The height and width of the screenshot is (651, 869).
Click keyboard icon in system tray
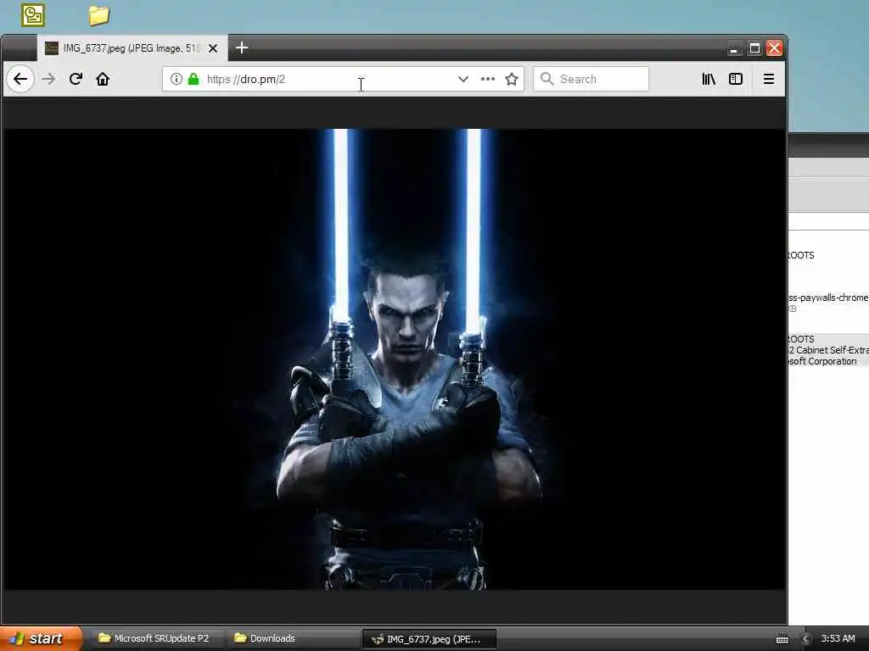(782, 639)
